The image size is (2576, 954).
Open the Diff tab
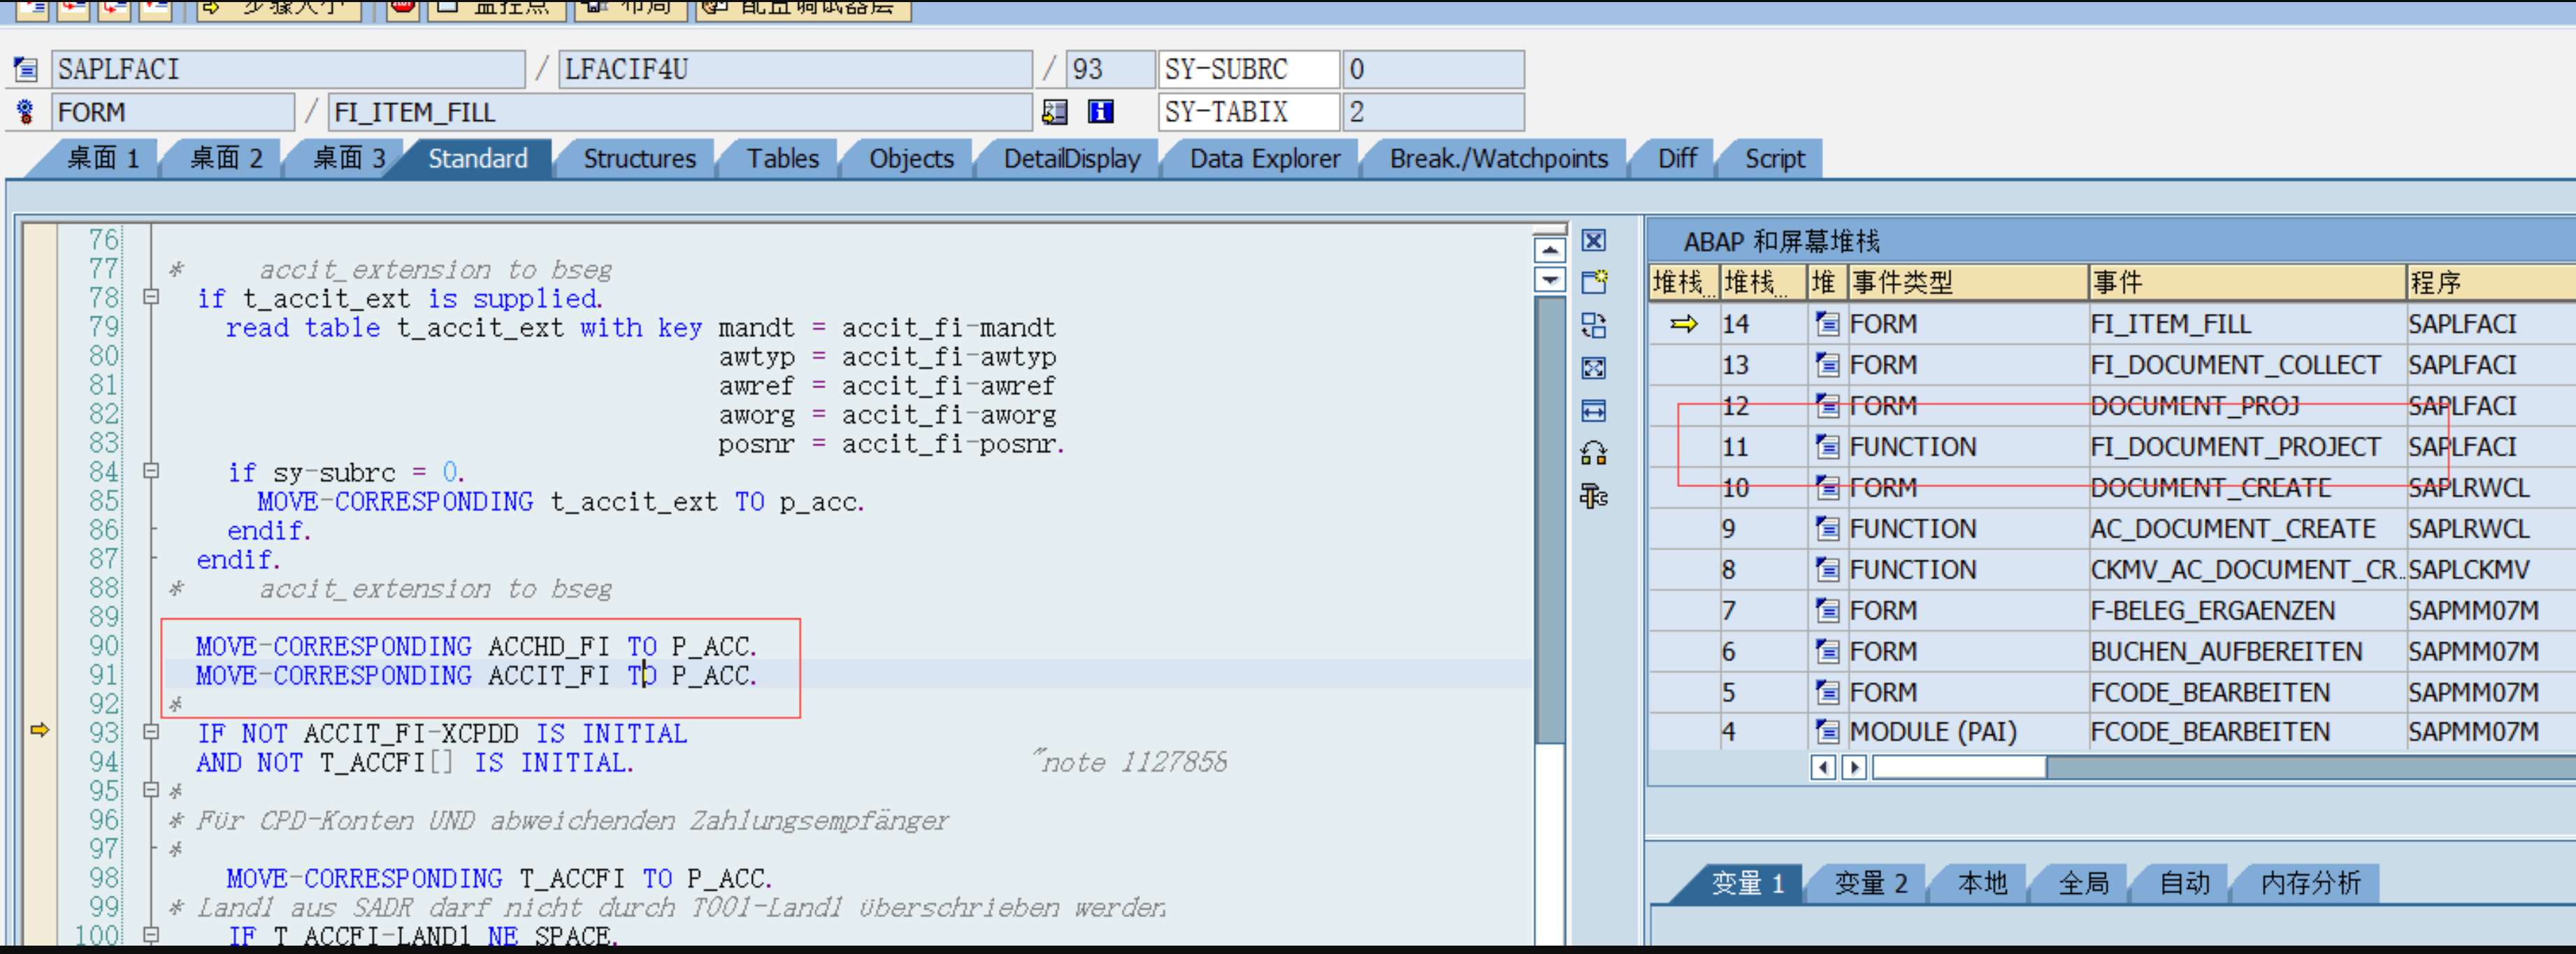1677,159
